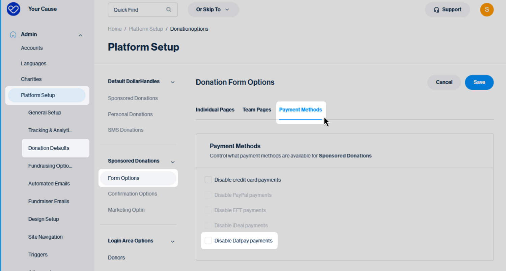Switch to the Individual Pages tab

pos(215,110)
